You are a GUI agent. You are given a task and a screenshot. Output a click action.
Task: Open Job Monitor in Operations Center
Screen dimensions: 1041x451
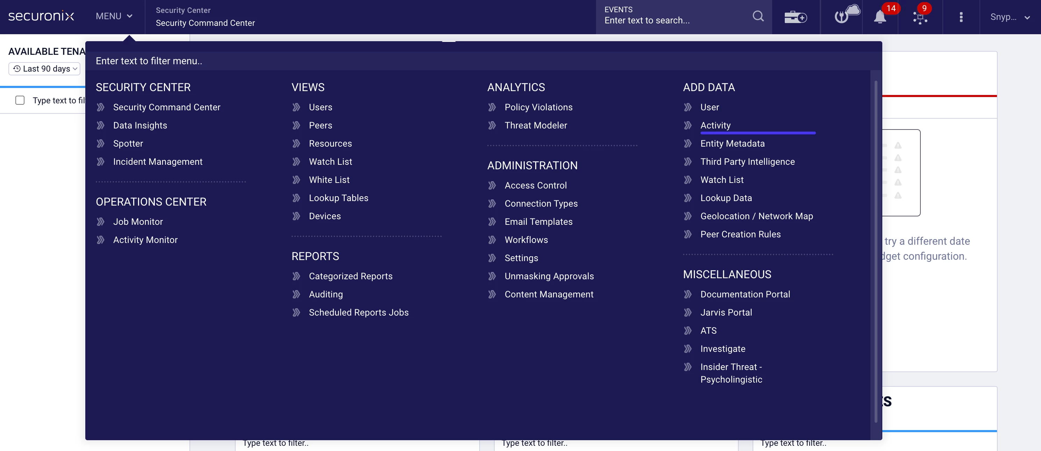(138, 222)
